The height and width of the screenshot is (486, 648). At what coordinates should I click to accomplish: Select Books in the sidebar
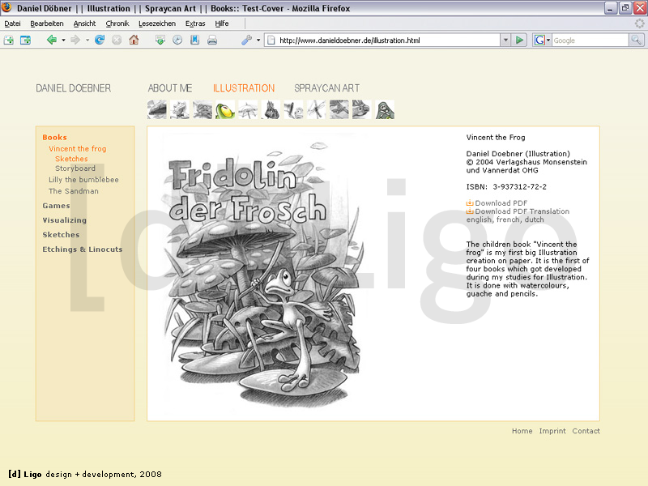click(x=54, y=137)
